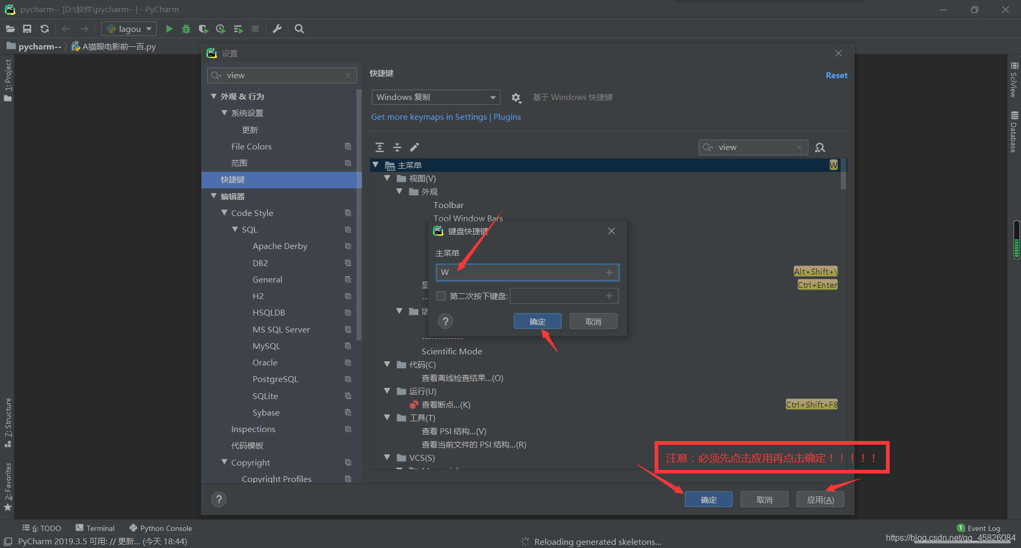The image size is (1021, 548).
Task: Collapse the 视图(V) keymap folder
Action: 387,178
